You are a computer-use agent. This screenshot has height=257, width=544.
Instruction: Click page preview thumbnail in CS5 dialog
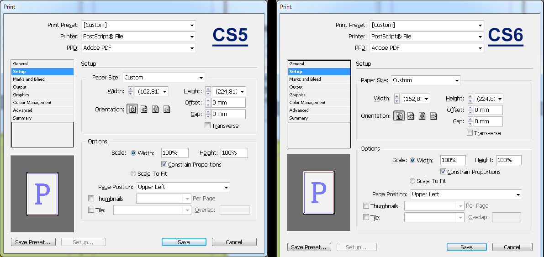[x=42, y=194]
